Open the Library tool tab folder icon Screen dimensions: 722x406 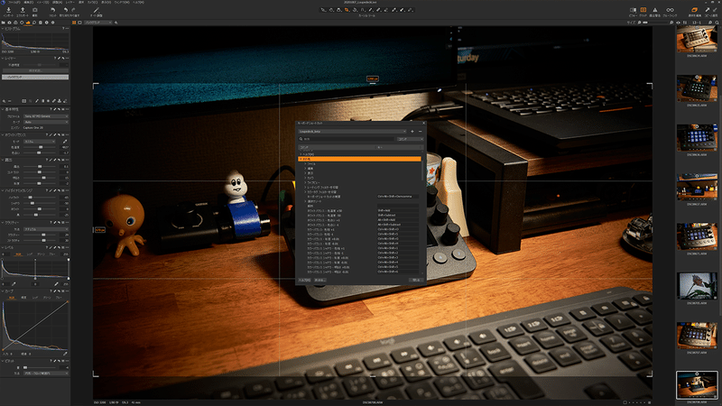[x=4, y=22]
